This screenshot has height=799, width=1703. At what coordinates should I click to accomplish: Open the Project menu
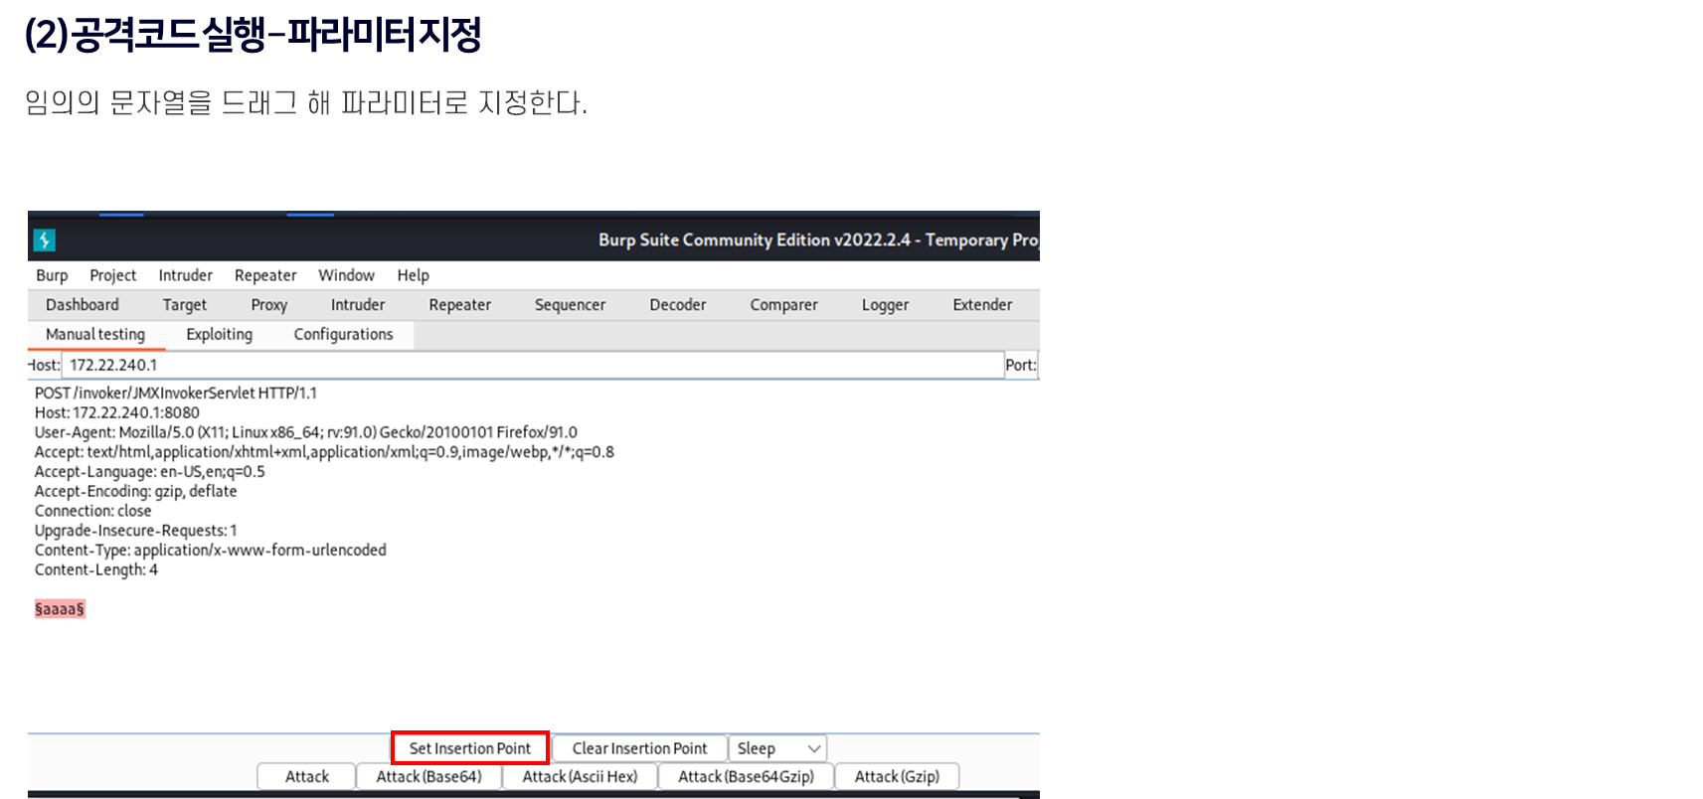pos(112,275)
